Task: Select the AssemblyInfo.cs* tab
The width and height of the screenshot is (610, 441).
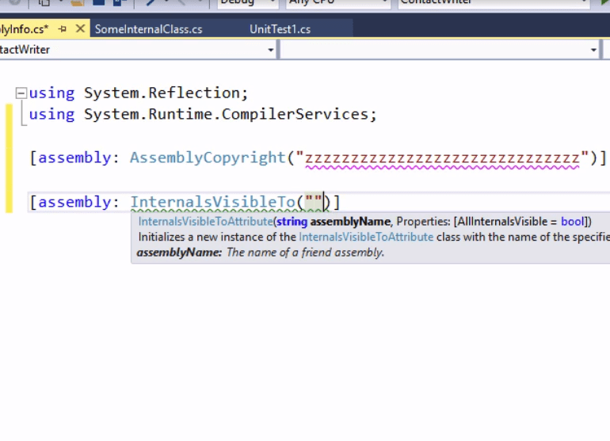Action: click(24, 29)
